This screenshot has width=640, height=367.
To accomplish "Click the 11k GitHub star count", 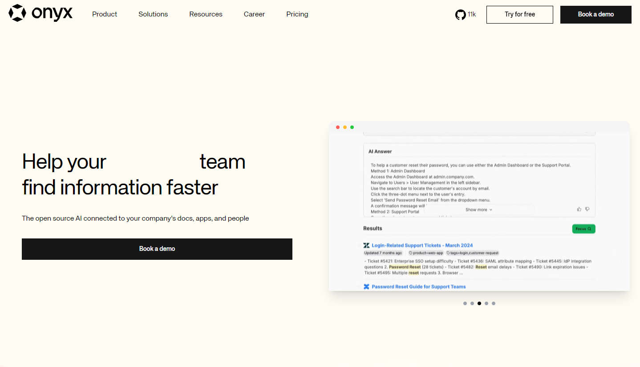I will click(472, 15).
